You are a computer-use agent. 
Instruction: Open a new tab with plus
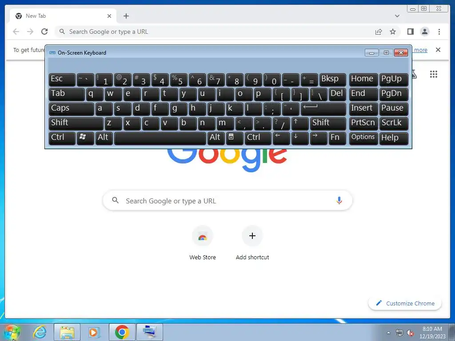tap(126, 16)
